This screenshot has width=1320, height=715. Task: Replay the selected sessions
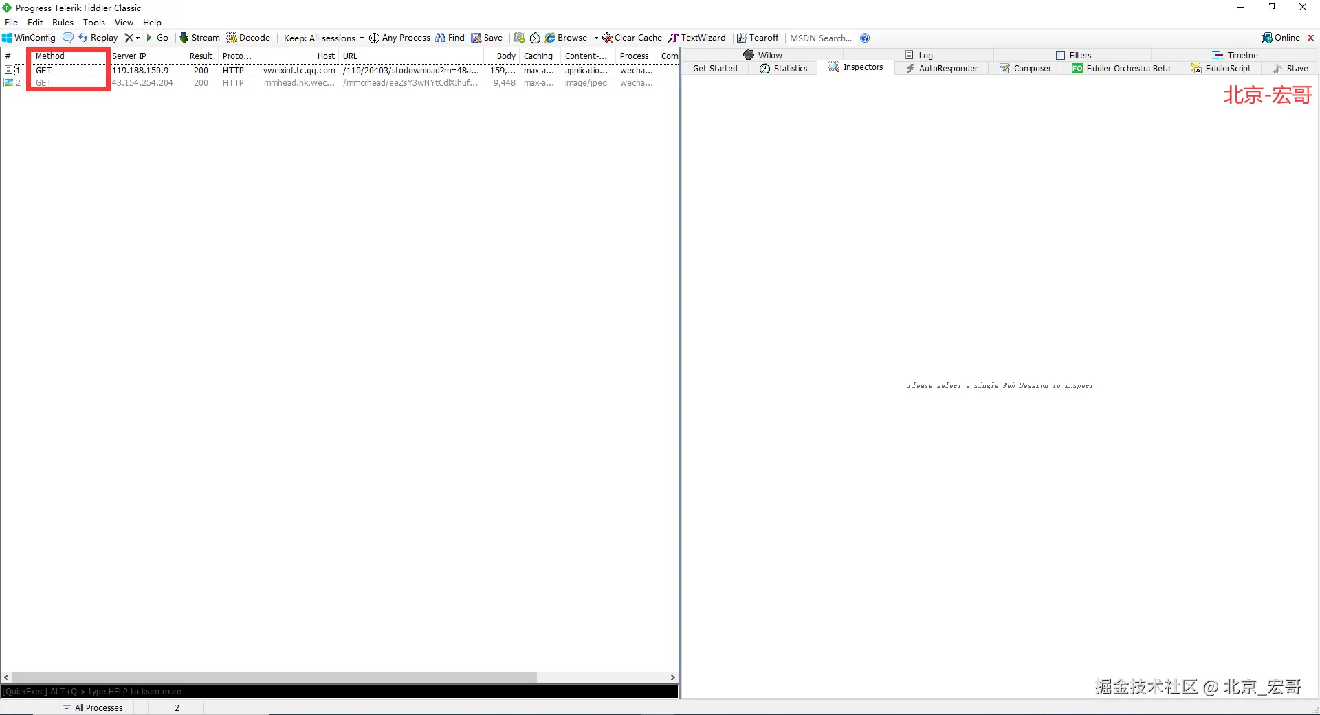(98, 38)
